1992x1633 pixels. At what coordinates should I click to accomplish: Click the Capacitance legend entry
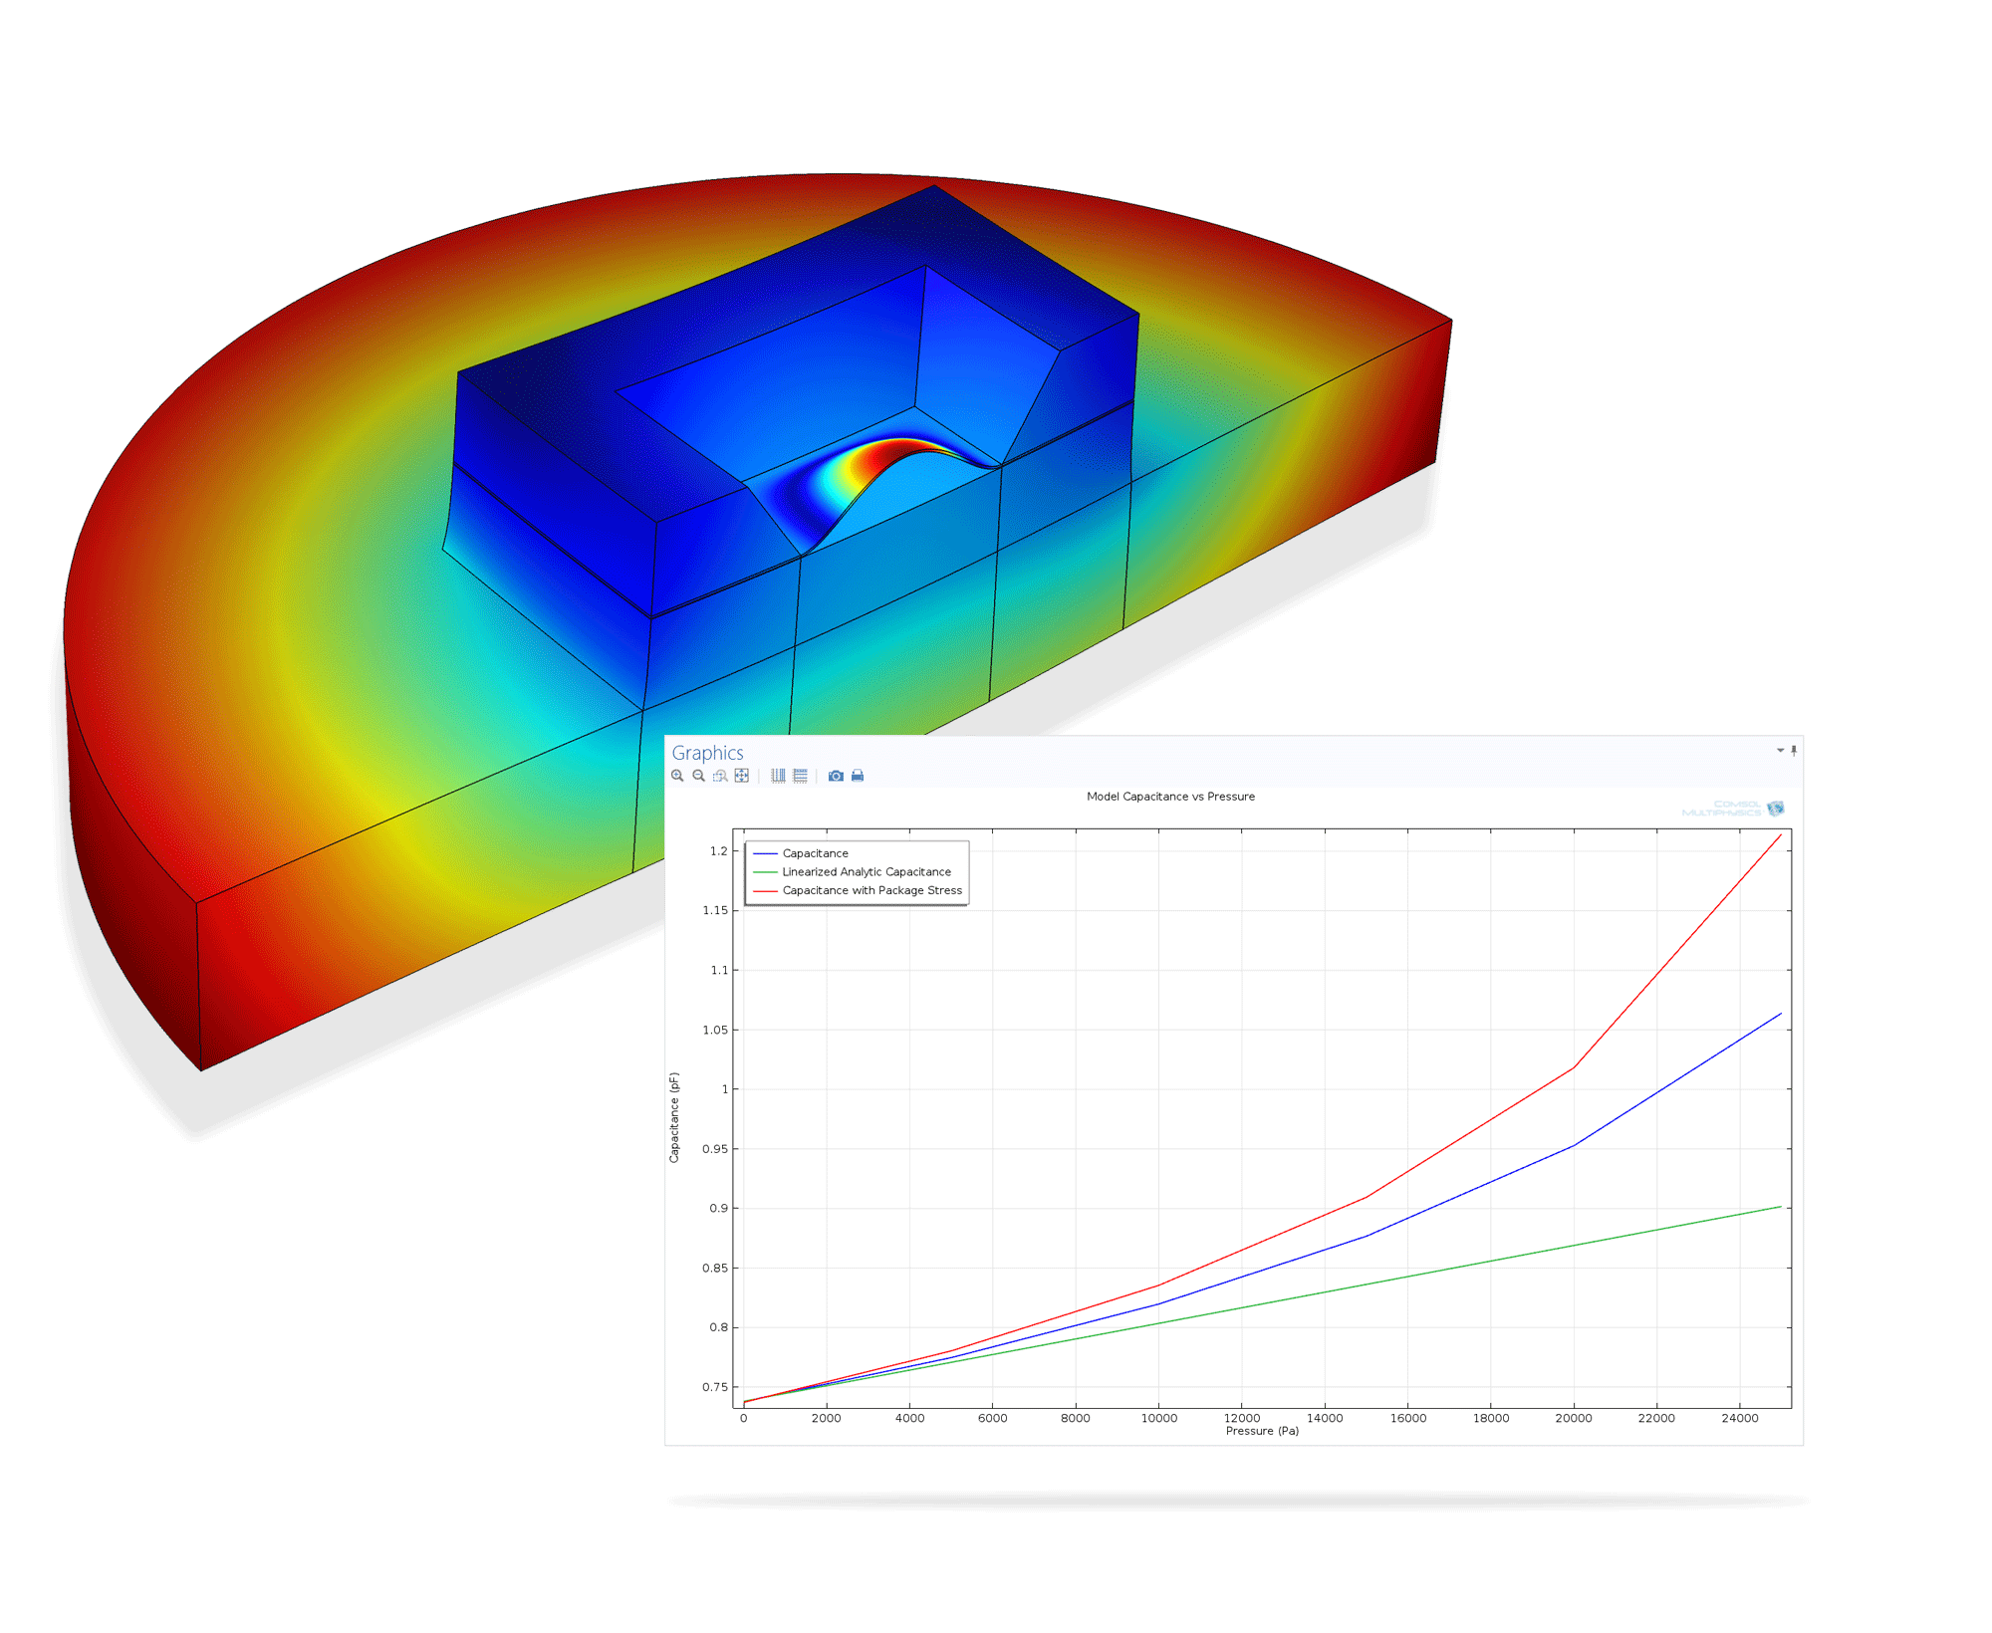[x=815, y=853]
